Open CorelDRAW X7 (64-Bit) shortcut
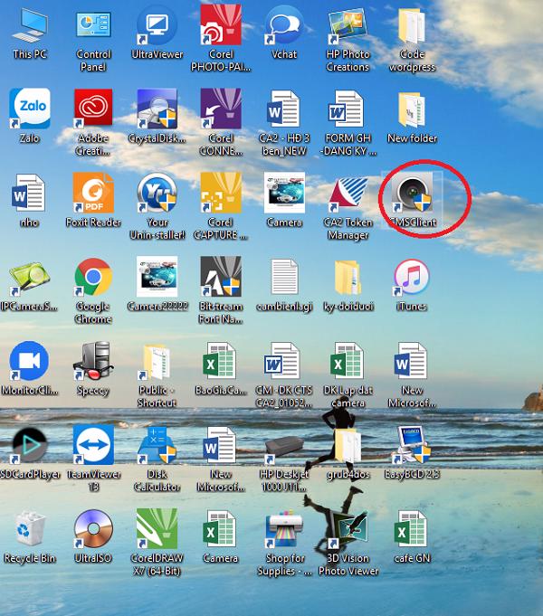This screenshot has height=616, width=543. coord(157,529)
